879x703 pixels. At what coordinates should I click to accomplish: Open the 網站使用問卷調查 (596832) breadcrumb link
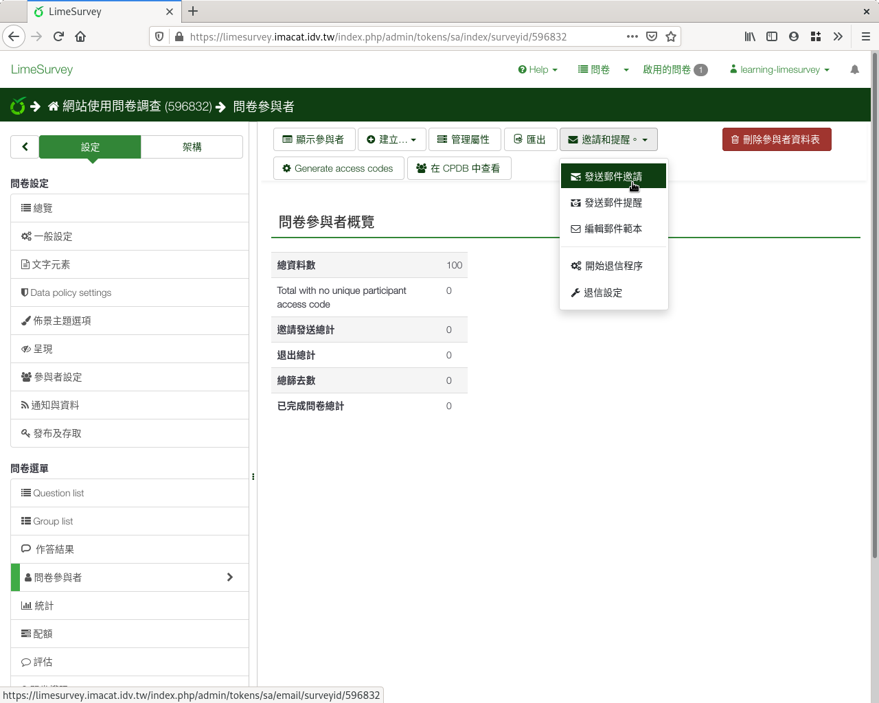pyautogui.click(x=137, y=106)
